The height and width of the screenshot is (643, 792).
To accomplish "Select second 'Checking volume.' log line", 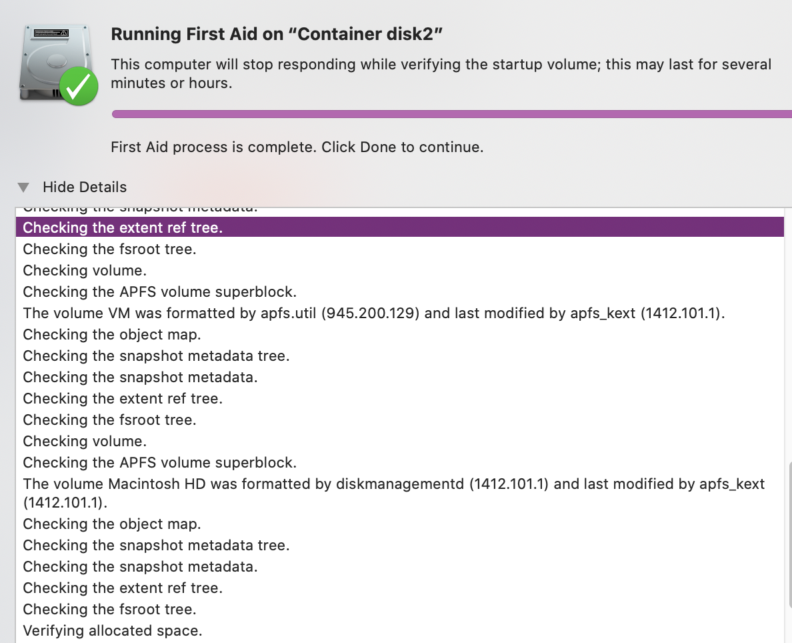I will click(x=85, y=442).
